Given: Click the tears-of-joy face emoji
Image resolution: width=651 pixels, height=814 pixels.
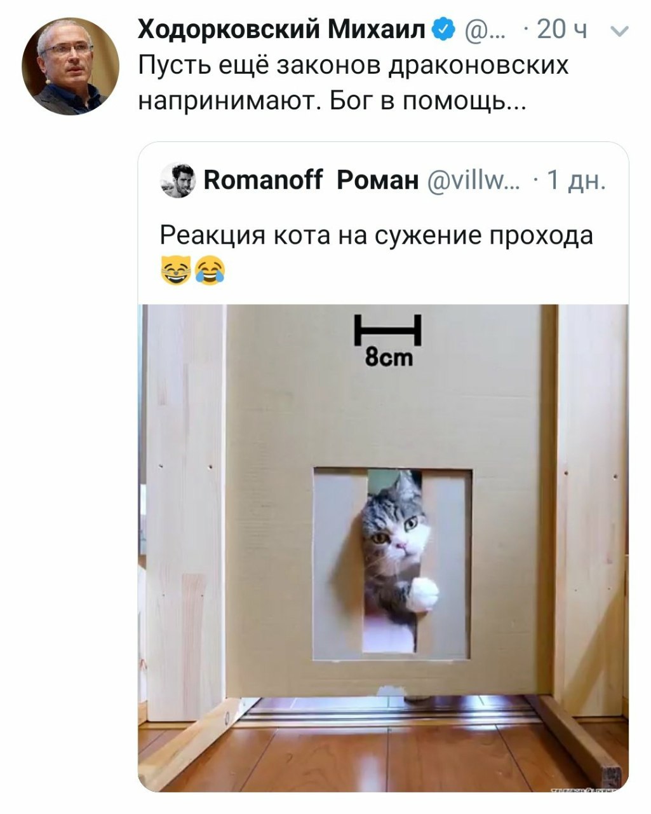Looking at the screenshot, I should tap(210, 269).
